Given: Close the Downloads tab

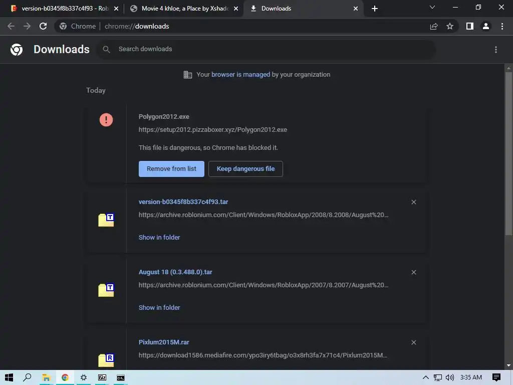Looking at the screenshot, I should (356, 9).
